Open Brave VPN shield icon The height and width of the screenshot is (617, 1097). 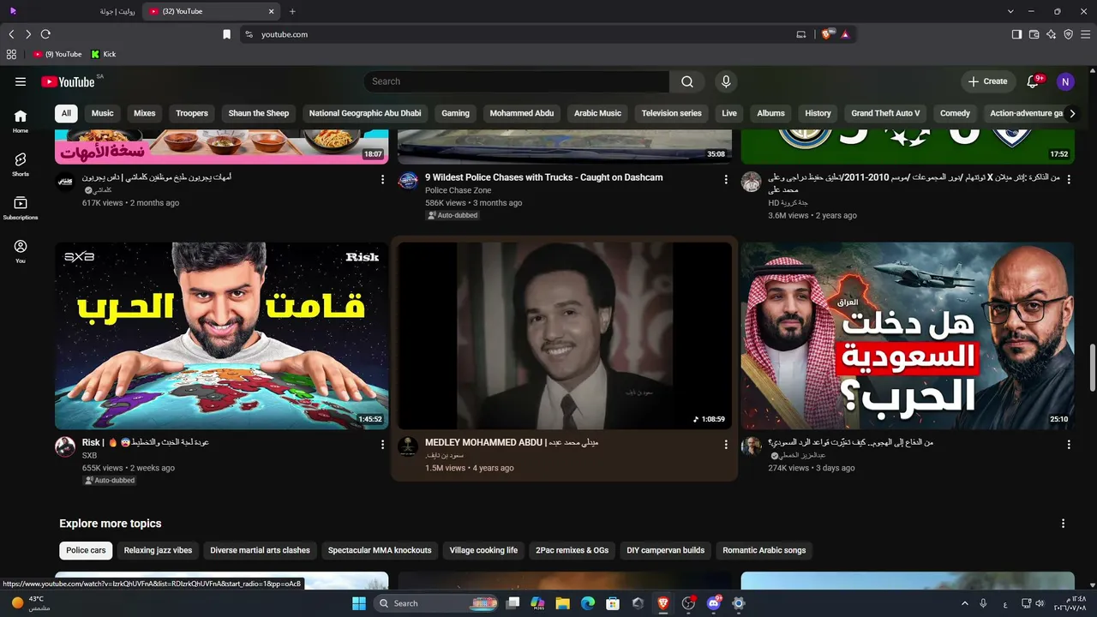[x=1068, y=34]
